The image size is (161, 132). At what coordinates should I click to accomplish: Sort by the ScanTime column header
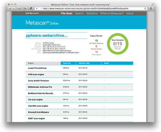click(68, 63)
